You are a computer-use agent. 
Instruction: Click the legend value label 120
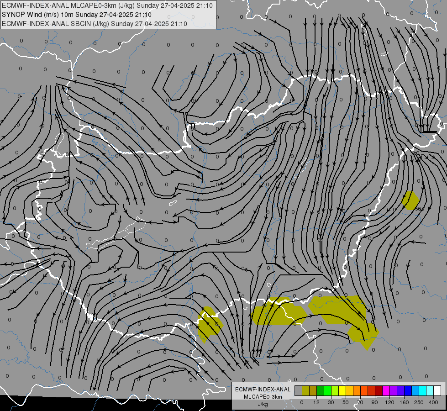pyautogui.click(x=389, y=402)
